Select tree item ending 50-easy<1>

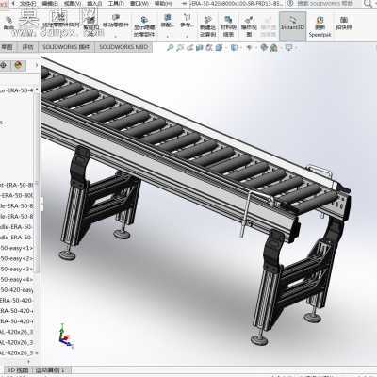click(16, 248)
